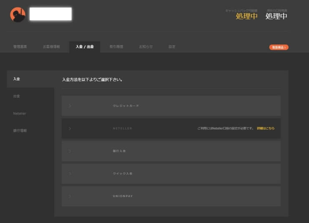Expand the NETELLER row chevron

pos(70,129)
